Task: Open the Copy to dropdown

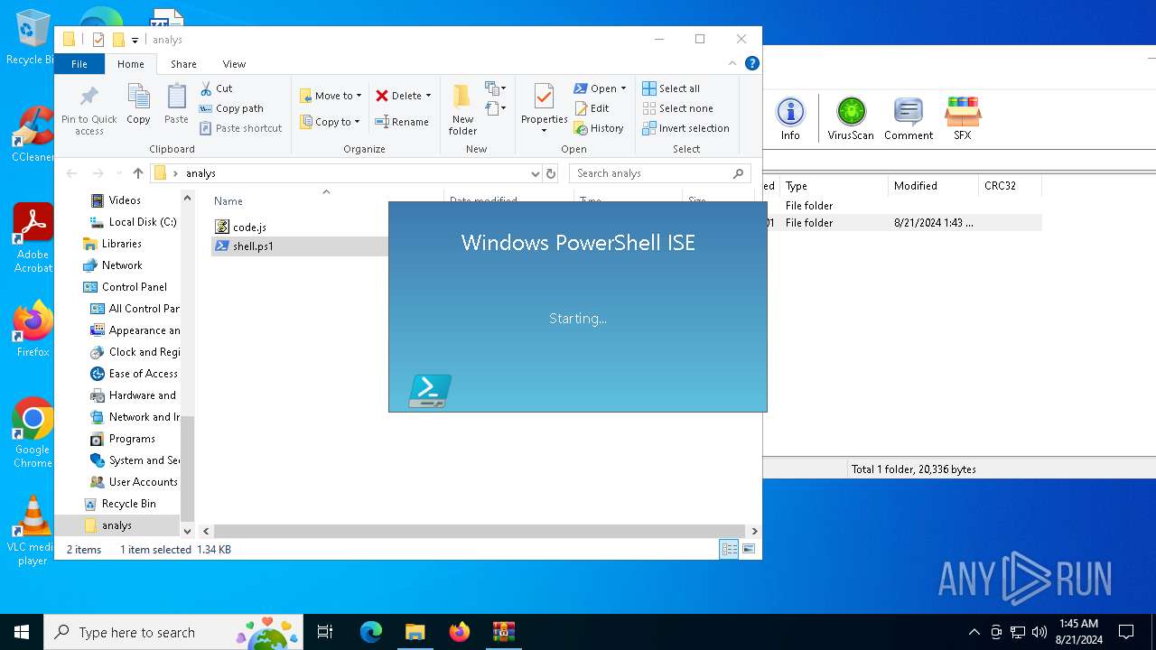Action: click(x=331, y=122)
